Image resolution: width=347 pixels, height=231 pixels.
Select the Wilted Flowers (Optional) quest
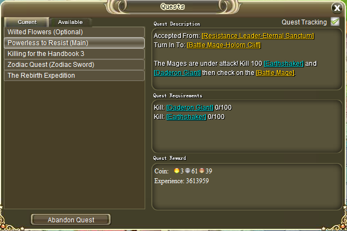pos(75,32)
